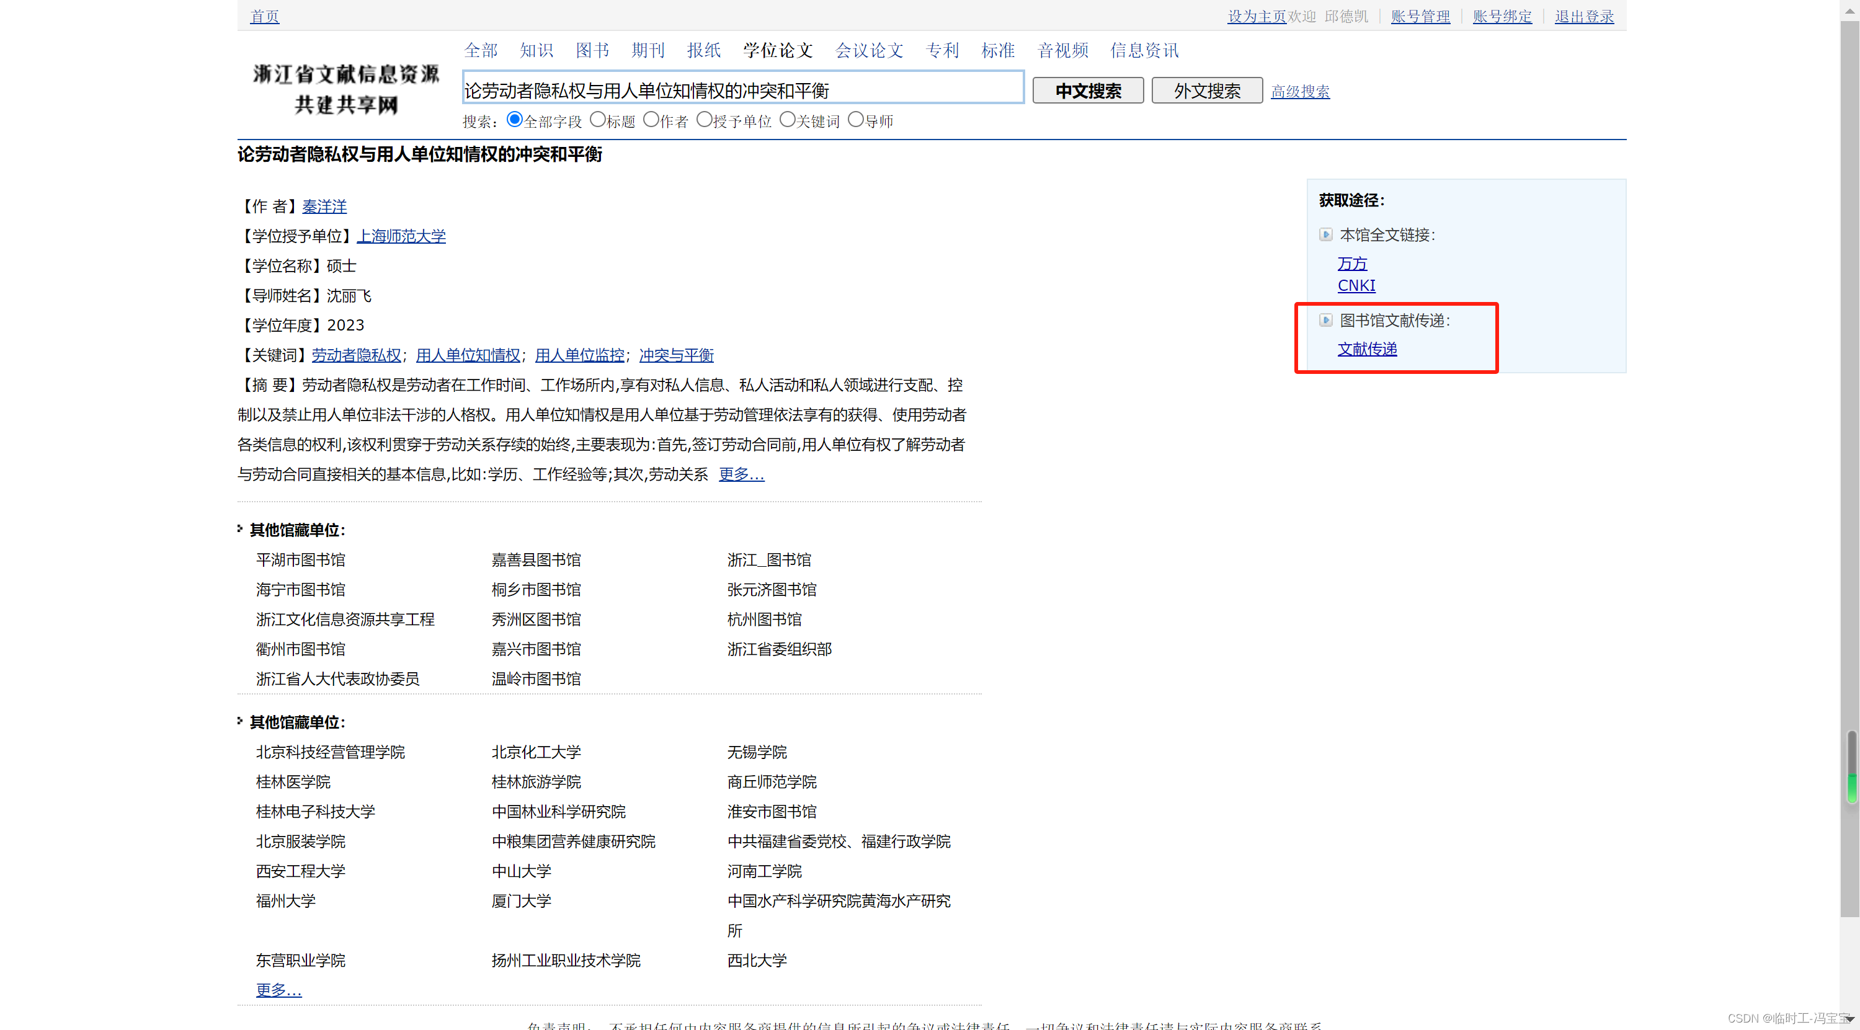
Task: Click the site logo 浙江省文献信息资源共建共享网
Action: [x=346, y=89]
